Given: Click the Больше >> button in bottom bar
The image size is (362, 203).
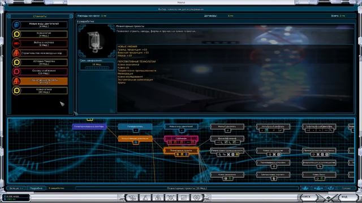Looking at the screenshot, I should 16,188.
